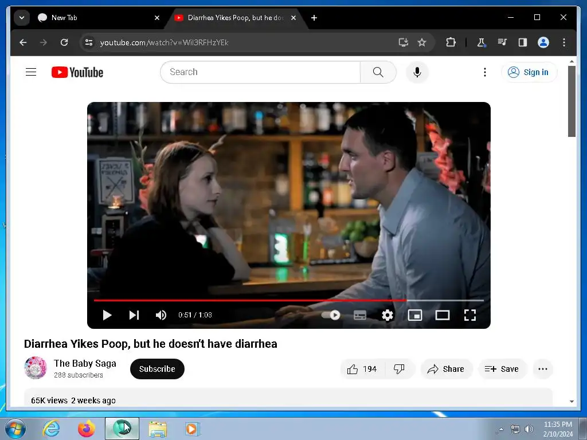
Task: Open the YouTube guide hamburger menu
Action: [x=31, y=72]
